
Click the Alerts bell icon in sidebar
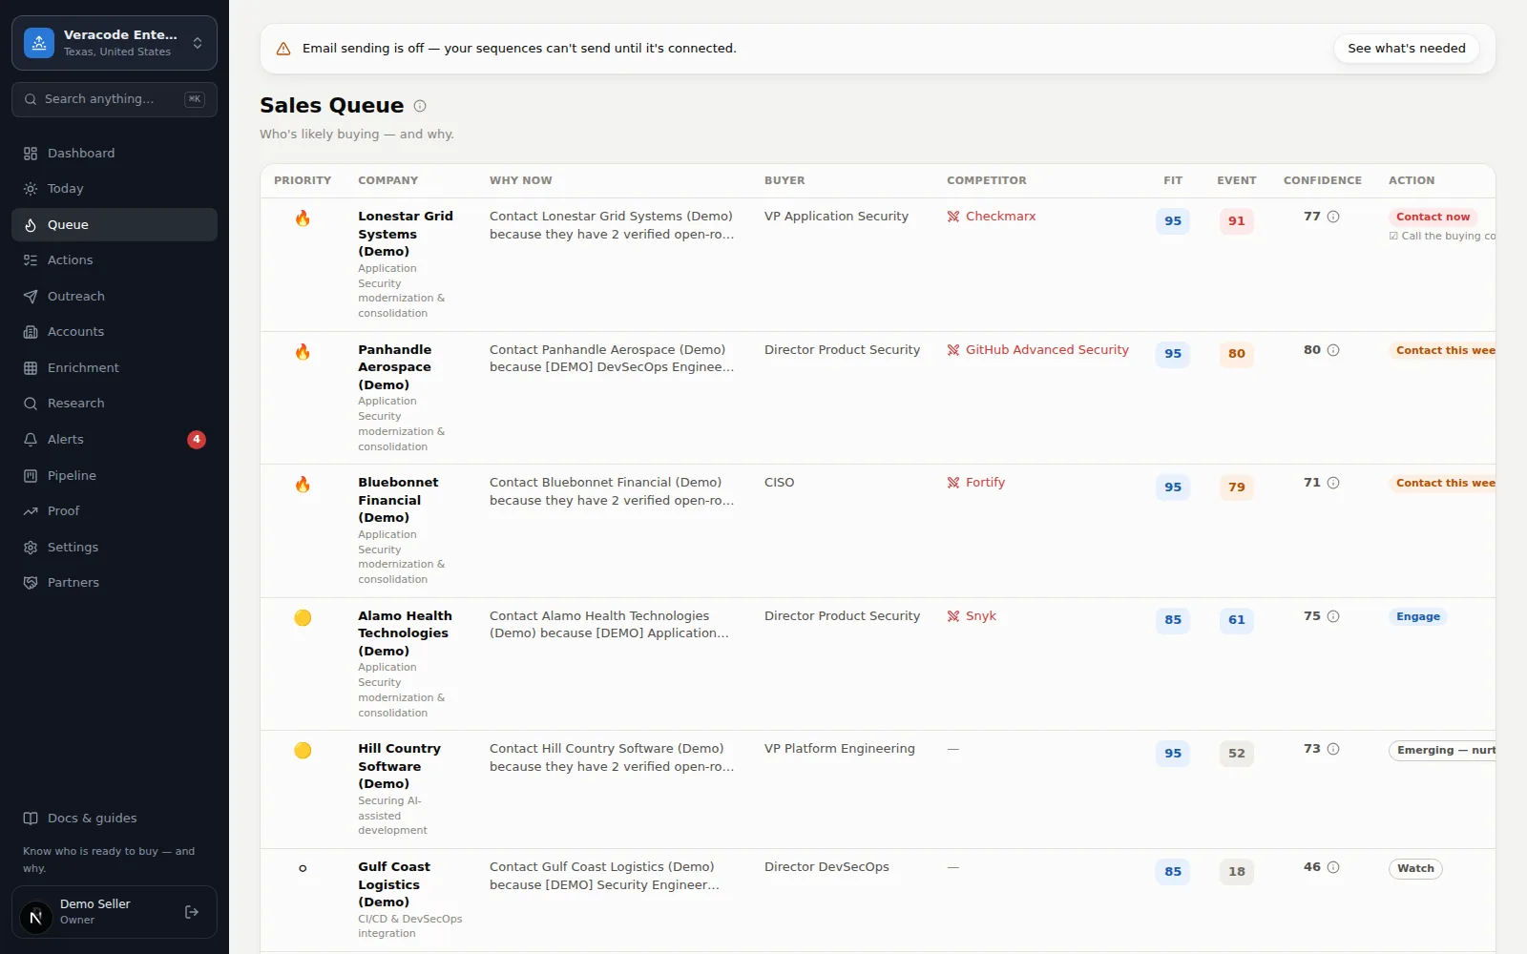pos(31,439)
